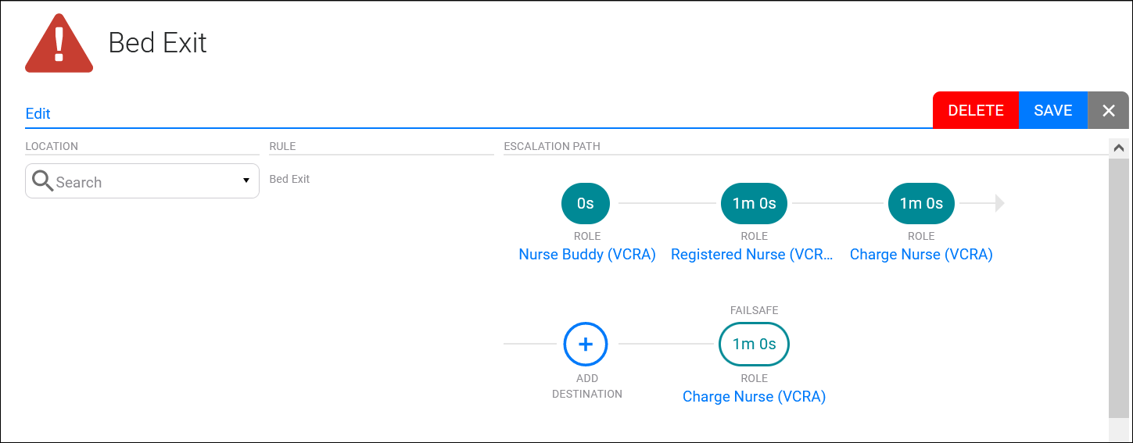This screenshot has height=443, width=1133.
Task: Click the red Delete button
Action: pos(976,110)
